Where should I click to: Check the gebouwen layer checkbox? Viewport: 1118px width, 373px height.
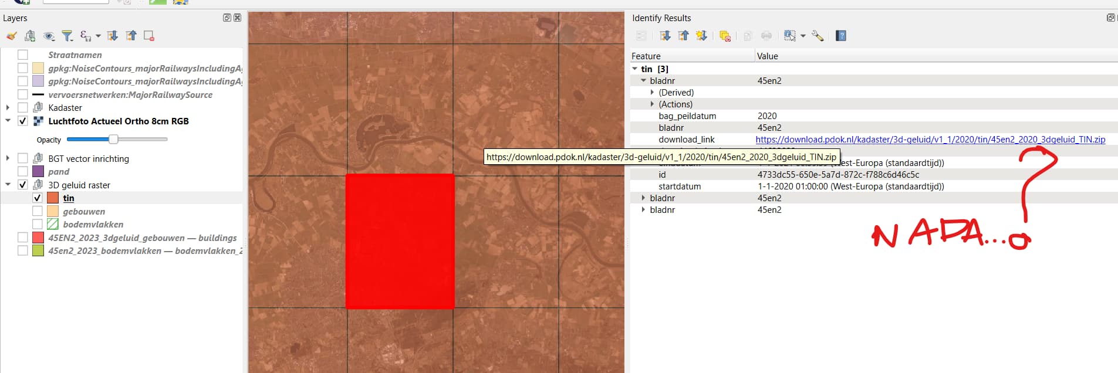[38, 211]
